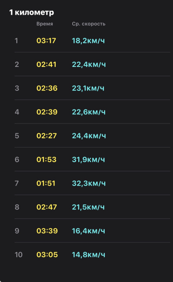
Task: Select split 2 time 02:41
Action: point(46,64)
